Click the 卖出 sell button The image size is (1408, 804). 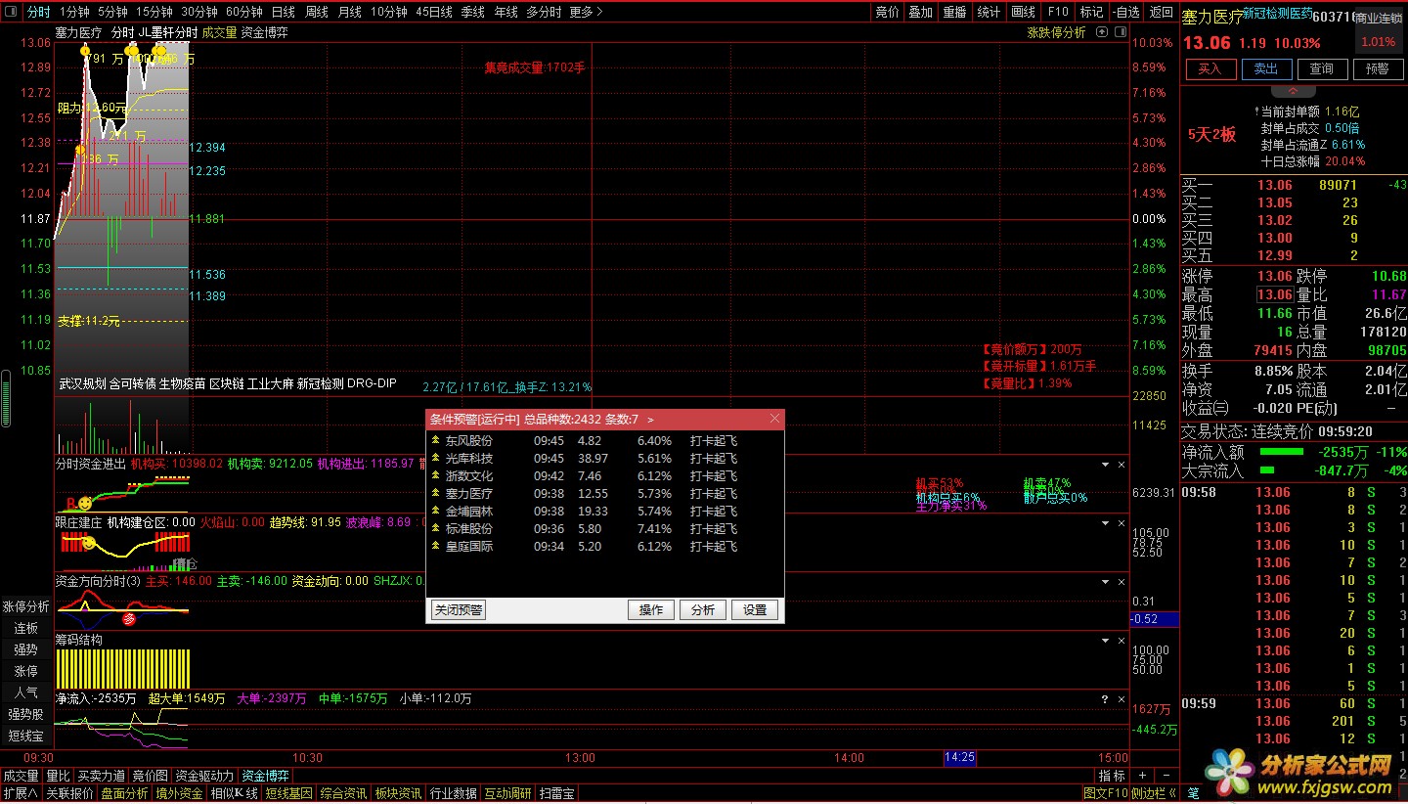(x=1266, y=68)
